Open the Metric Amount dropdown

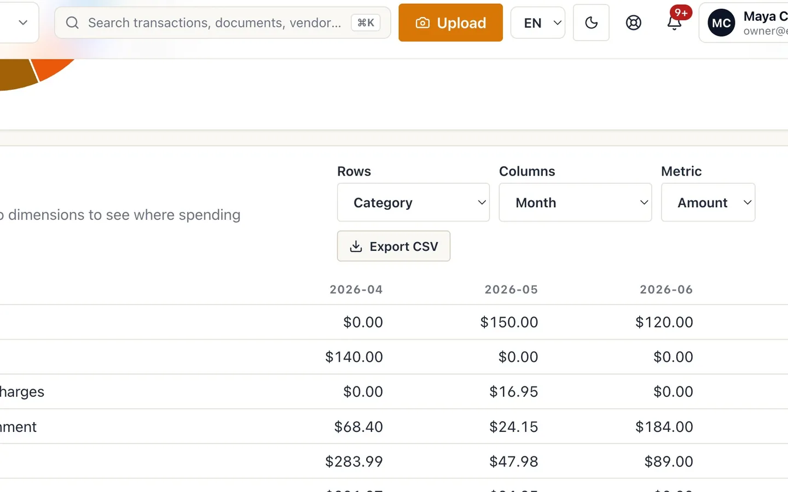point(708,202)
